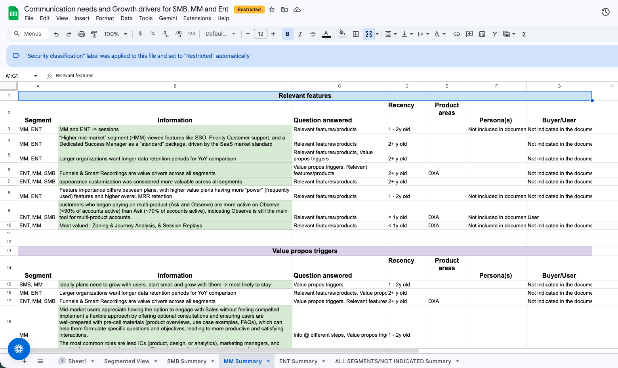Star this spreadsheet
Viewport: 618px width, 368px height.
pos(272,10)
